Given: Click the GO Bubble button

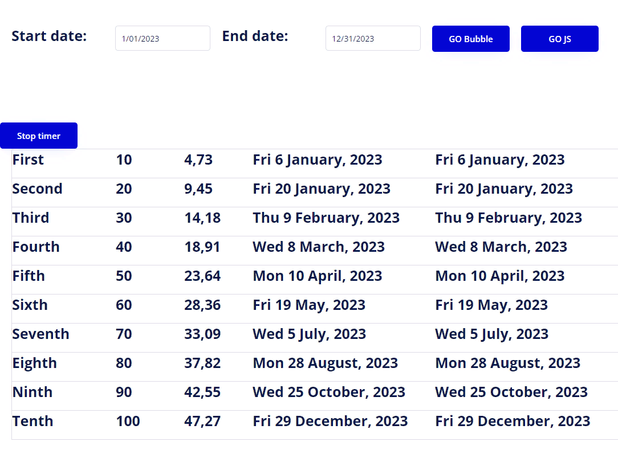Looking at the screenshot, I should point(470,39).
